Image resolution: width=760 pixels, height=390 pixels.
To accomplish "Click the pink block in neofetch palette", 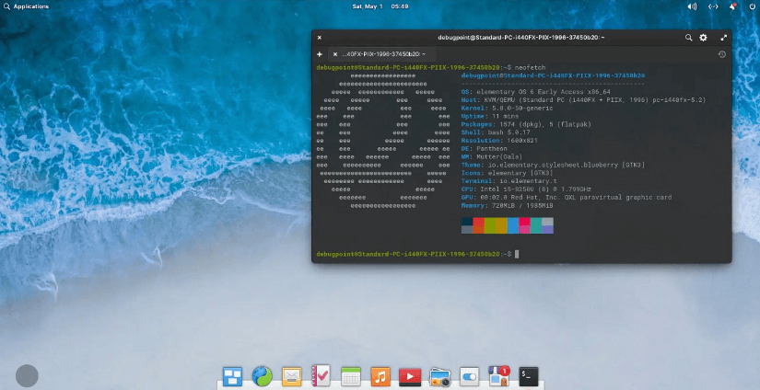I will (524, 225).
